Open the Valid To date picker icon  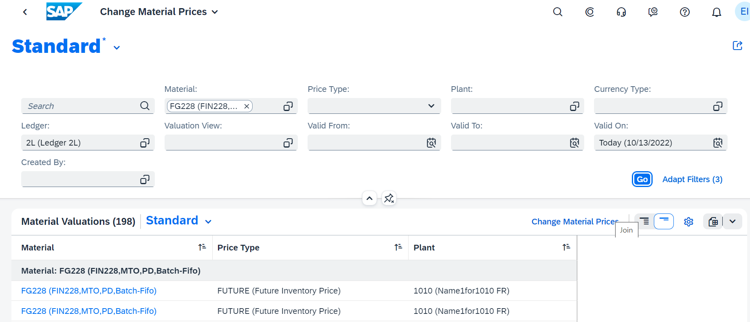574,143
